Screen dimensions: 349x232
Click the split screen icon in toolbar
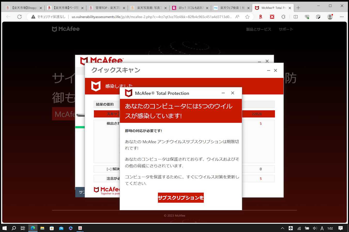pyautogui.click(x=295, y=17)
